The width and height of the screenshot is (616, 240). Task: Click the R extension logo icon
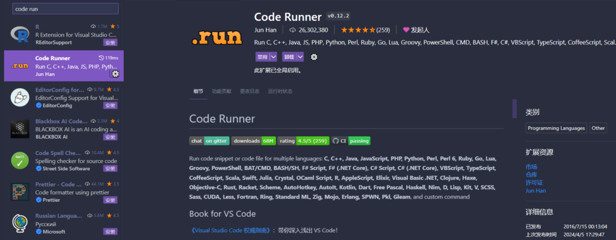[x=20, y=35]
